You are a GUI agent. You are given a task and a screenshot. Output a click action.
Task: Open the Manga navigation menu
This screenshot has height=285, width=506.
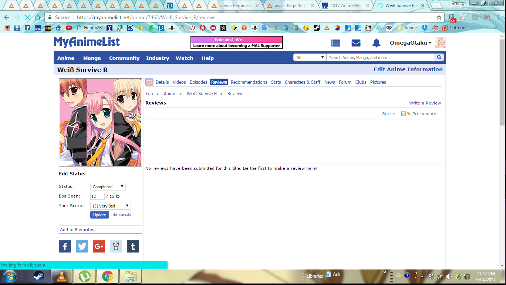click(x=92, y=58)
